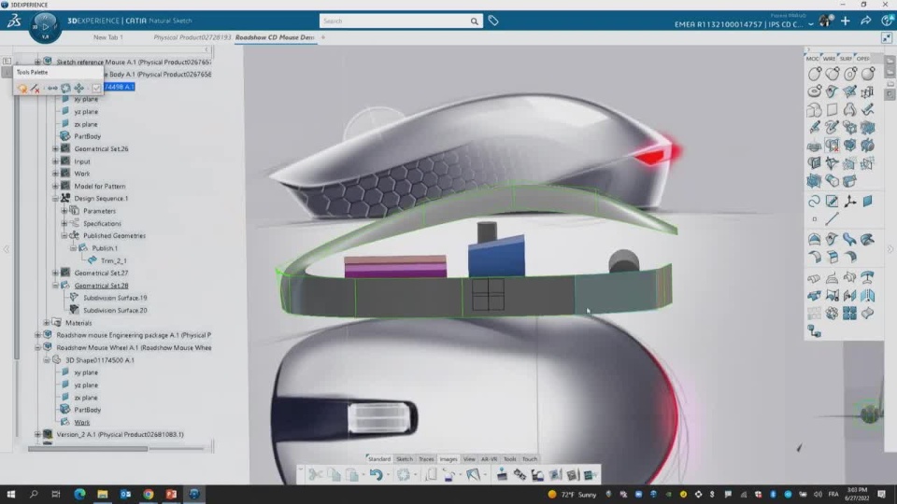Open the user account dropdown chevron
The height and width of the screenshot is (504, 897).
[811, 24]
